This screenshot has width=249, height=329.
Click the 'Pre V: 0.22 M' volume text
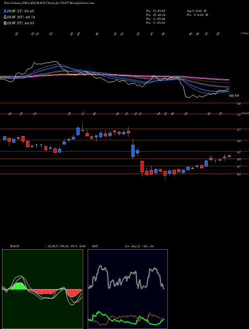pyautogui.click(x=197, y=15)
